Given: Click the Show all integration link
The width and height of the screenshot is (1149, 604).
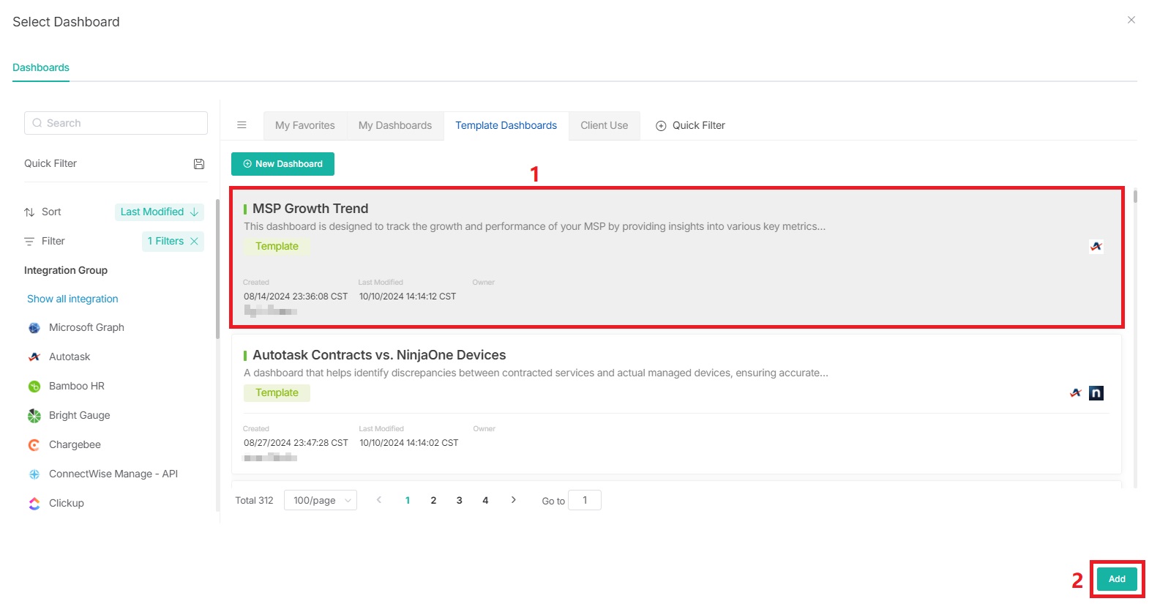Looking at the screenshot, I should pyautogui.click(x=72, y=299).
